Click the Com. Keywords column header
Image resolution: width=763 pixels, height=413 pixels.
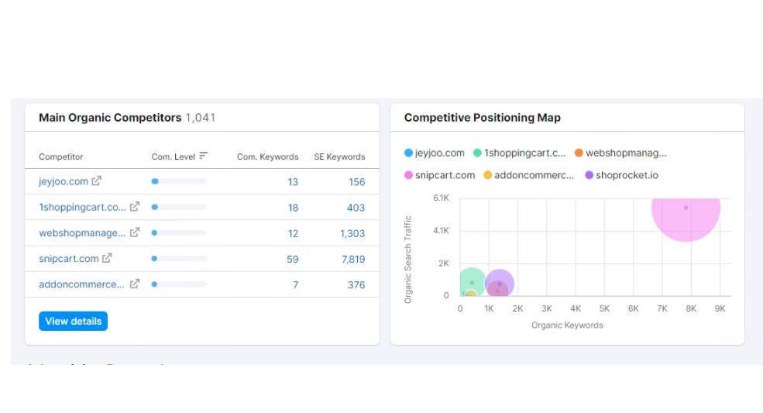pyautogui.click(x=268, y=157)
